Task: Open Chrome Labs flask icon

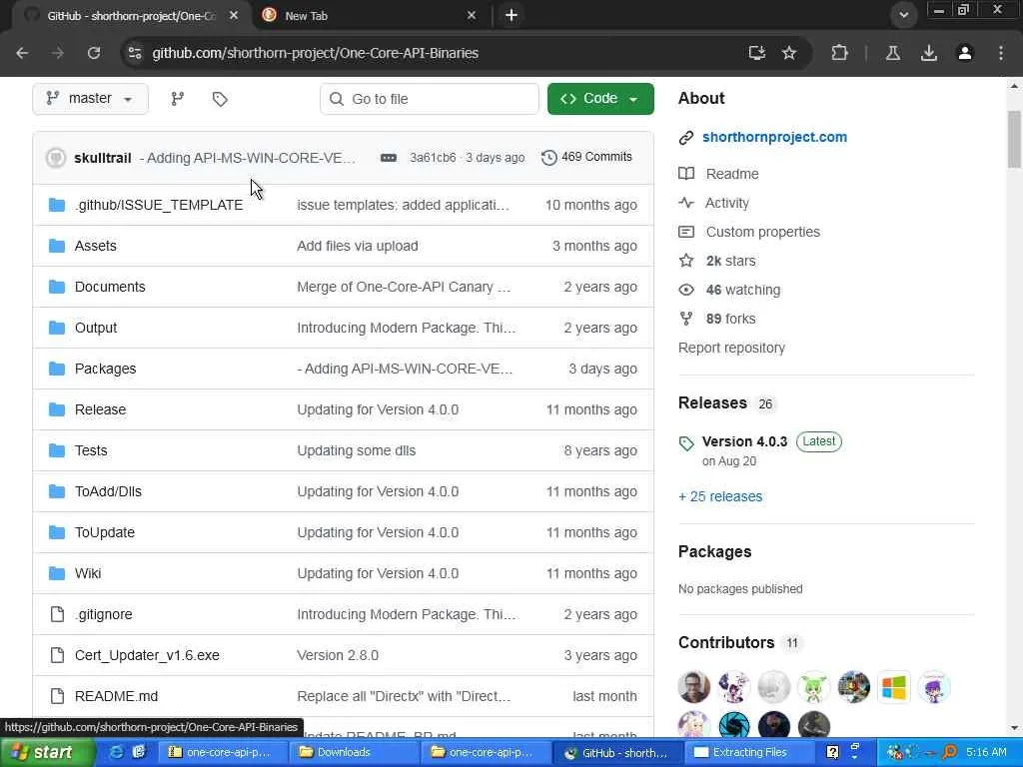Action: pos(893,53)
